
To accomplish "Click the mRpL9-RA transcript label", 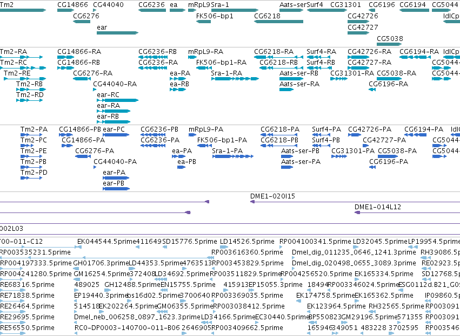I will tap(205, 52).
